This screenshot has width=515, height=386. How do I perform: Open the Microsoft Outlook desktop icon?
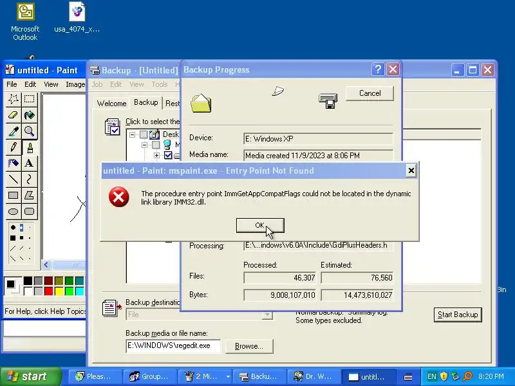[25, 22]
